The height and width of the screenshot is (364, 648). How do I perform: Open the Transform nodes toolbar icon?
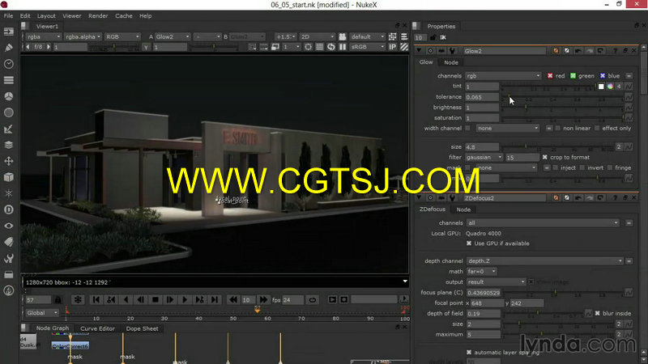tap(9, 161)
